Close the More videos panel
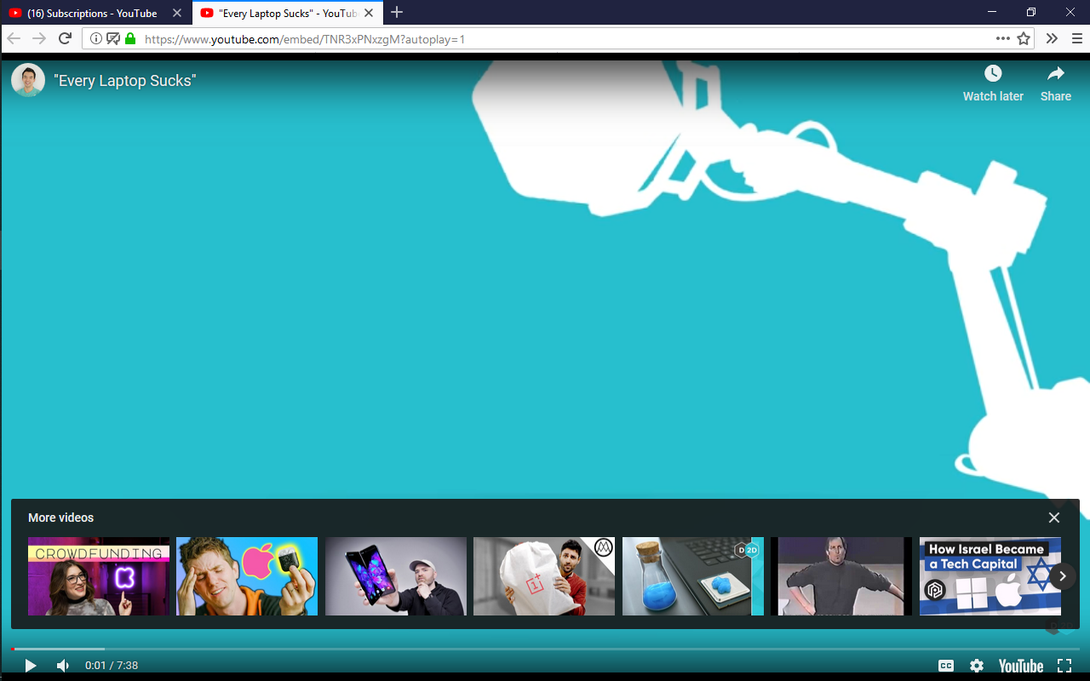This screenshot has height=681, width=1090. coord(1054,518)
